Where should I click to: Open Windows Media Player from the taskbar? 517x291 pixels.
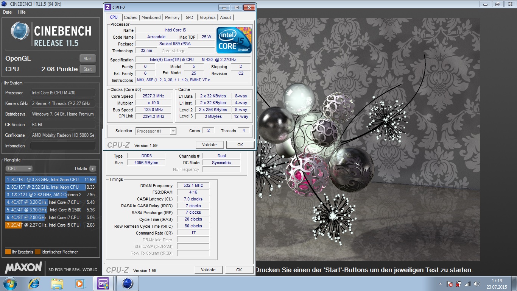(80, 283)
